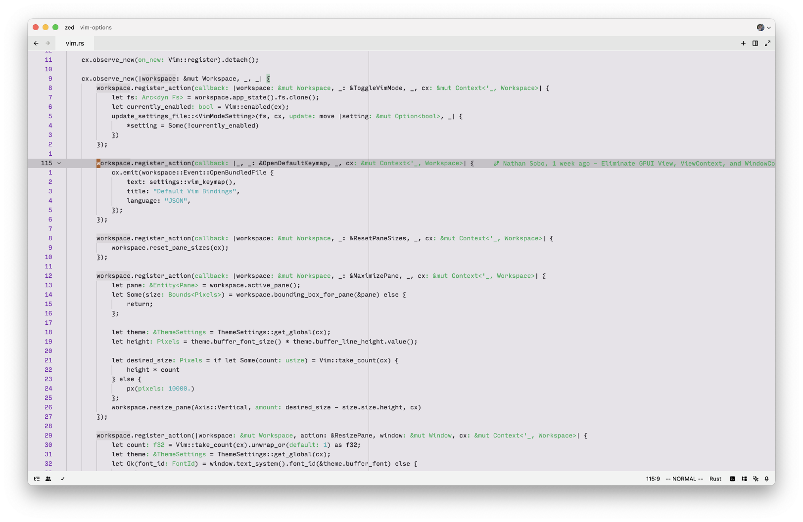Go back with the left arrow
Screen dimensions: 803x522
[x=36, y=43]
